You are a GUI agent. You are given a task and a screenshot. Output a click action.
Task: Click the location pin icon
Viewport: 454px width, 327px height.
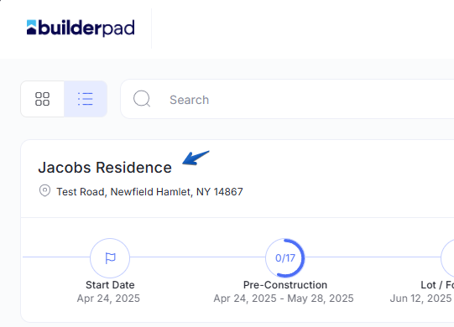coord(44,191)
